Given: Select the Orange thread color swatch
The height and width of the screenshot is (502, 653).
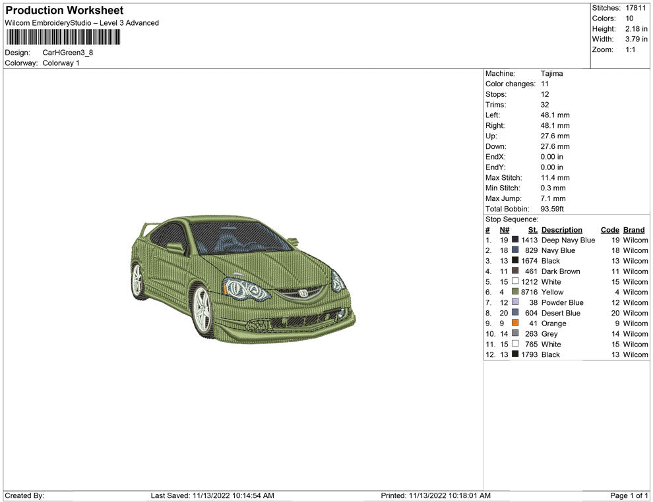Looking at the screenshot, I should [x=515, y=323].
